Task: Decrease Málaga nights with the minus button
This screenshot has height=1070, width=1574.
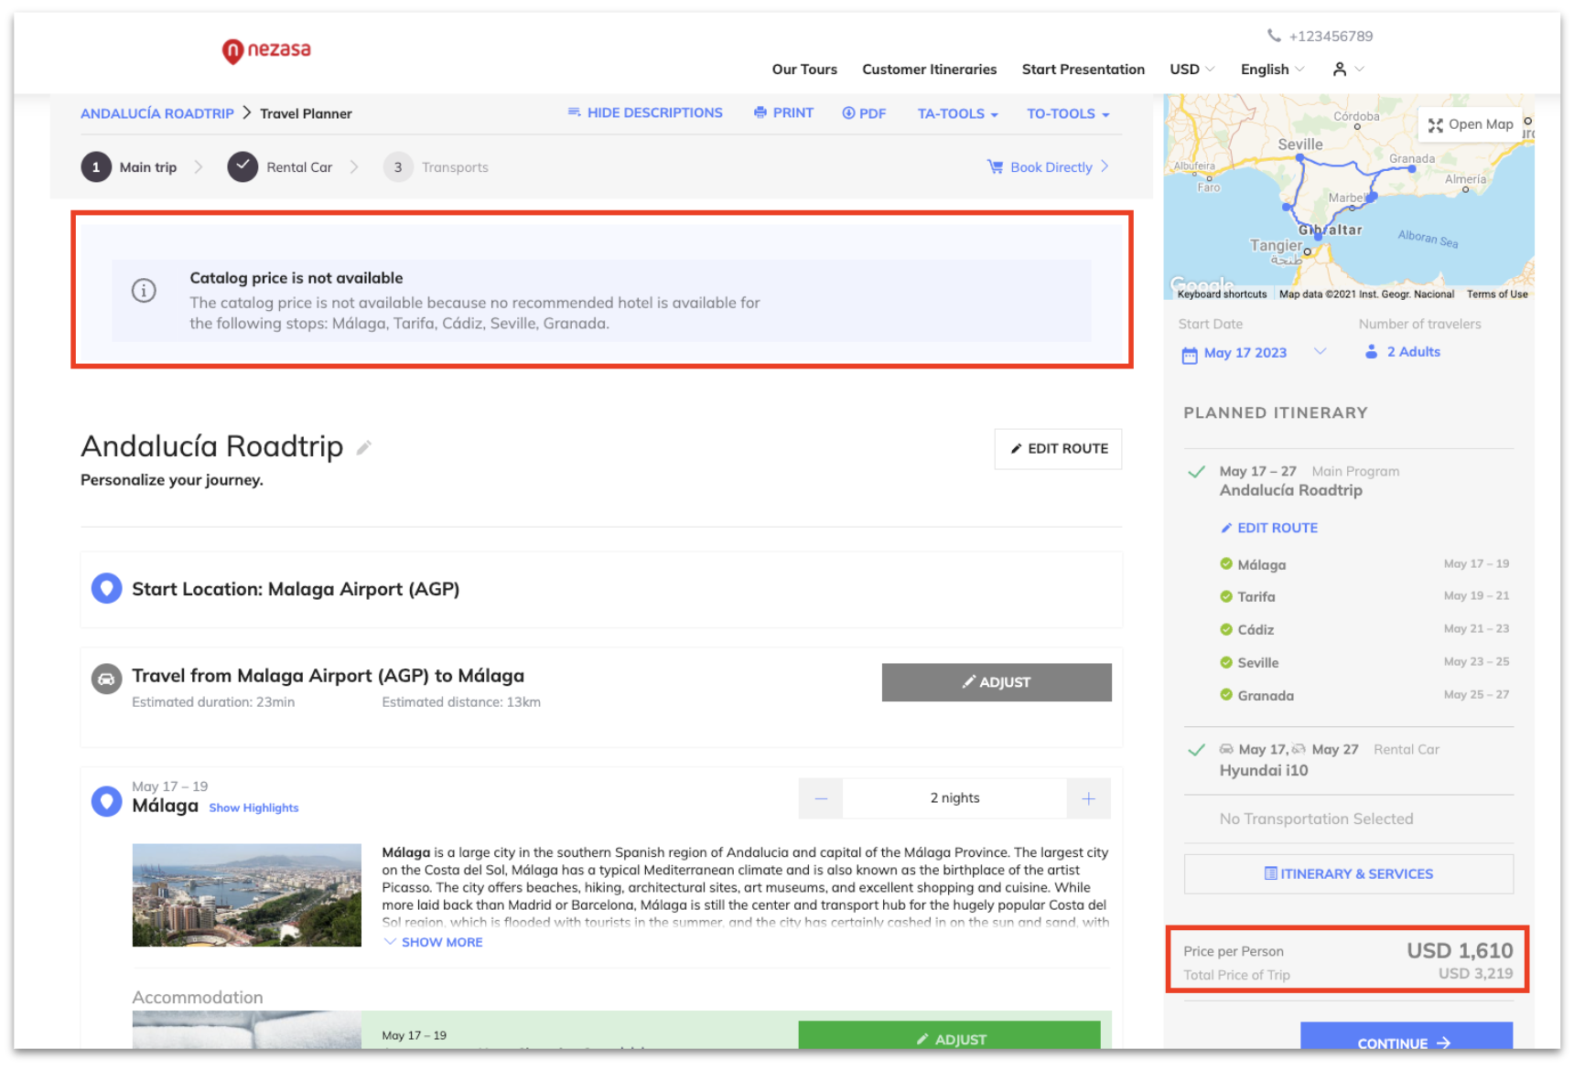Action: 821,798
